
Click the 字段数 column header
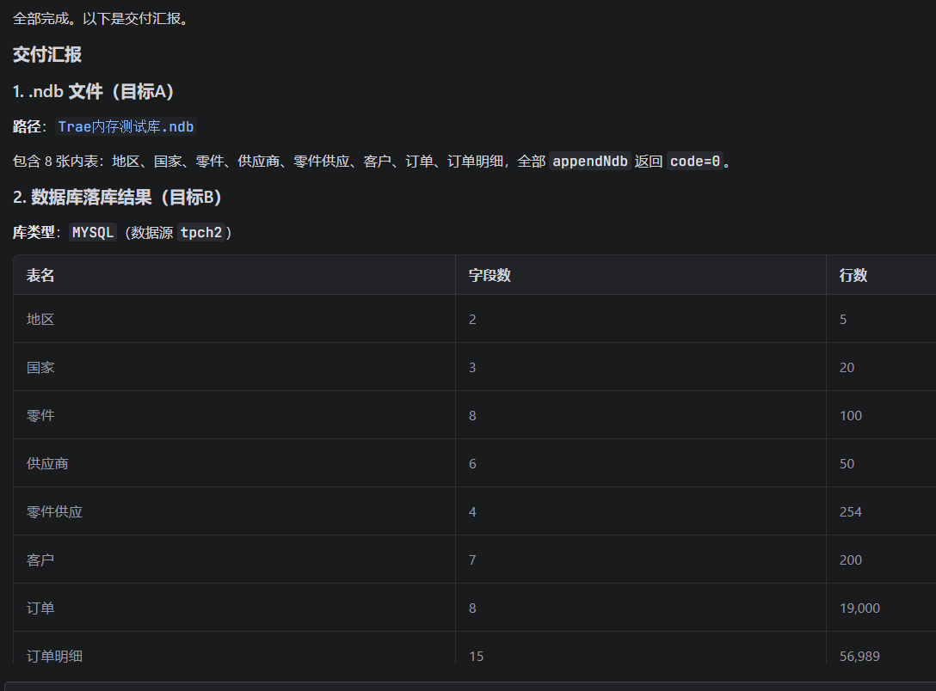pyautogui.click(x=490, y=275)
